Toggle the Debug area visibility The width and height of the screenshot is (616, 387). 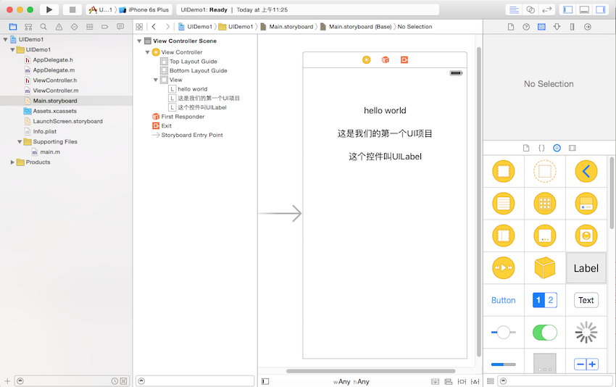pyautogui.click(x=583, y=9)
